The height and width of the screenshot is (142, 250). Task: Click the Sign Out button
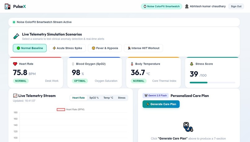click(236, 6)
